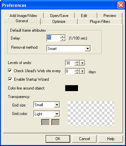This screenshot has width=126, height=146.
Task: Click the days interval field
Action: point(70,71)
